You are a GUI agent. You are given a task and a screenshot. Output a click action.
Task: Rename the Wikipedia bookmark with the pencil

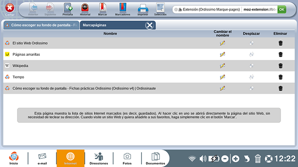222,66
